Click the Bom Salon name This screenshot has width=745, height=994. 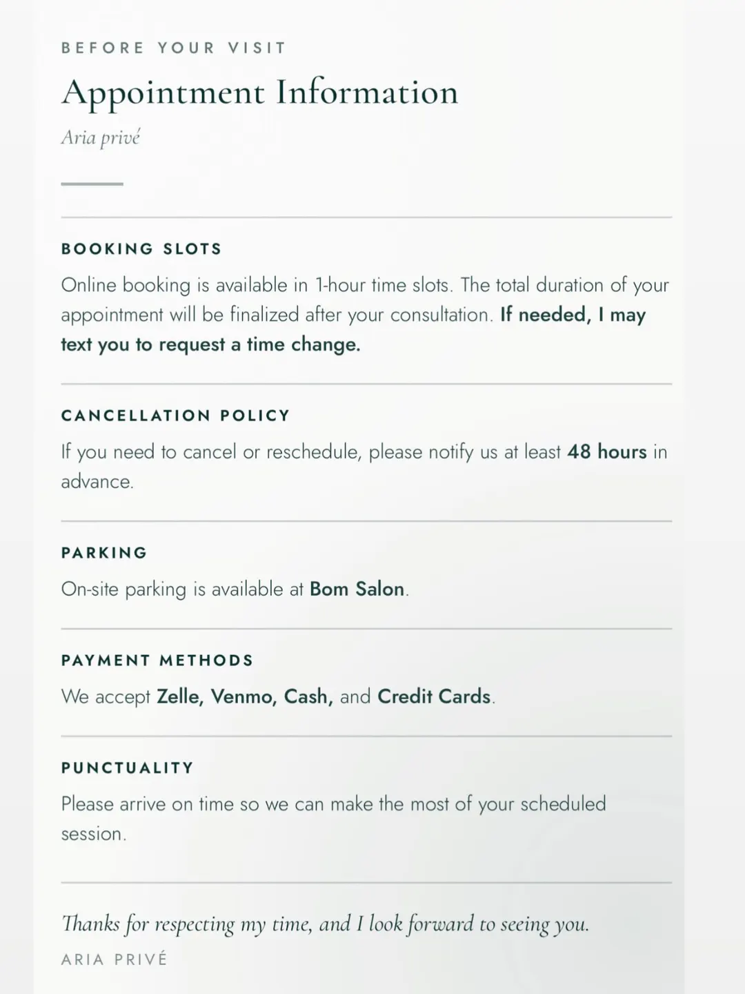pyautogui.click(x=357, y=589)
